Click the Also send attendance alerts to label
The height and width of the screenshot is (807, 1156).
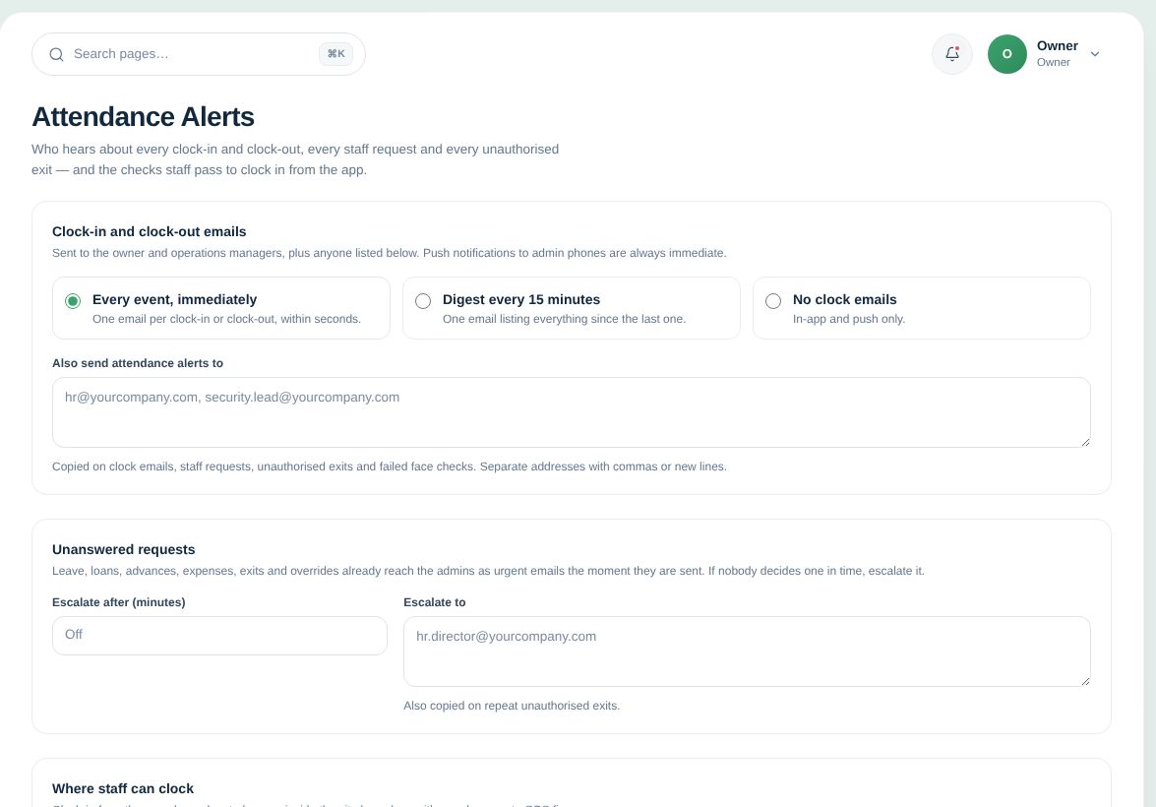(x=138, y=363)
